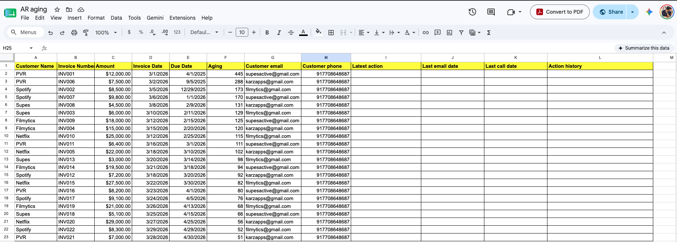The image size is (677, 242).
Task: Open the Functions sigma menu
Action: pos(489,33)
